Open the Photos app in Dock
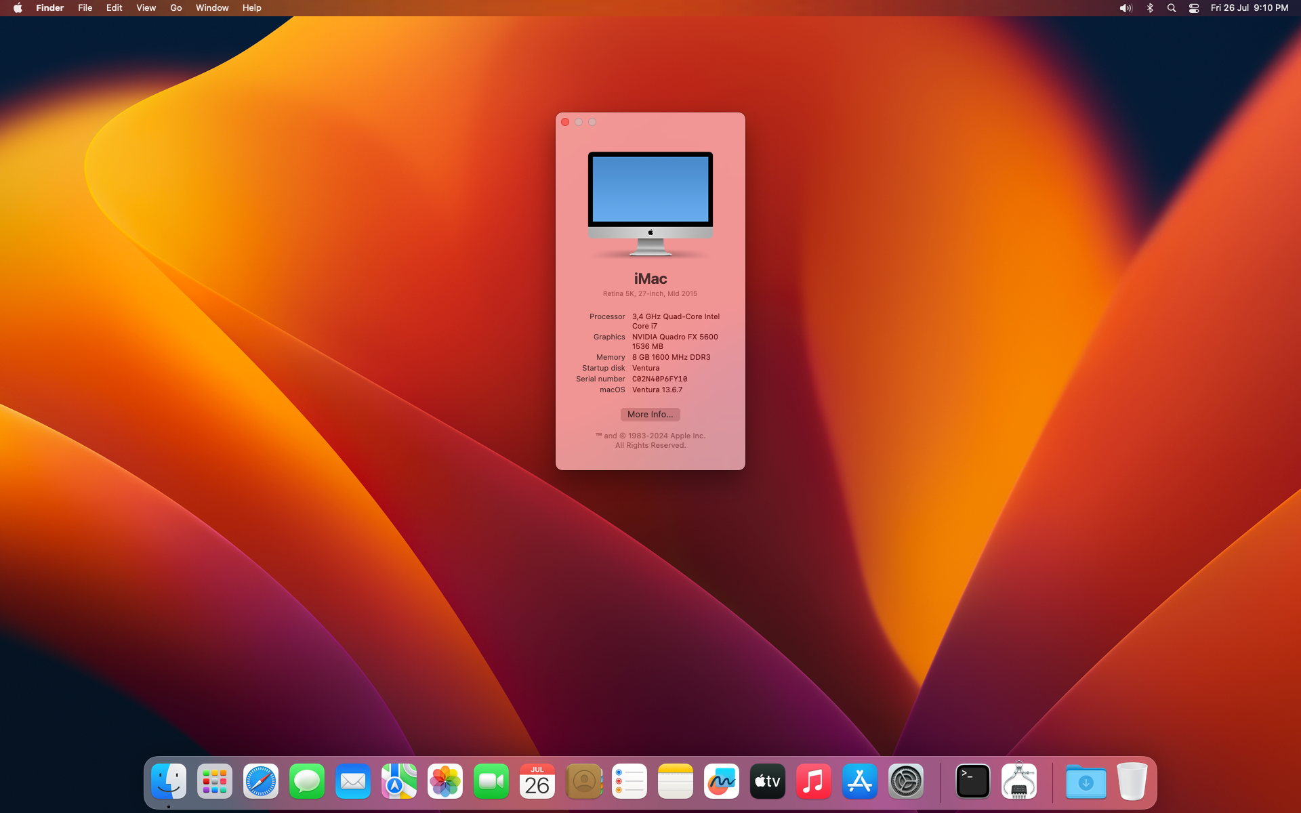This screenshot has height=813, width=1301. tap(445, 782)
